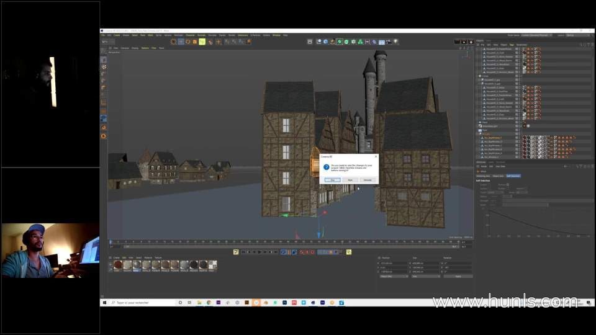Activate the Move tool in top toolbar
Image resolution: width=596 pixels, height=335 pixels.
pos(181,42)
